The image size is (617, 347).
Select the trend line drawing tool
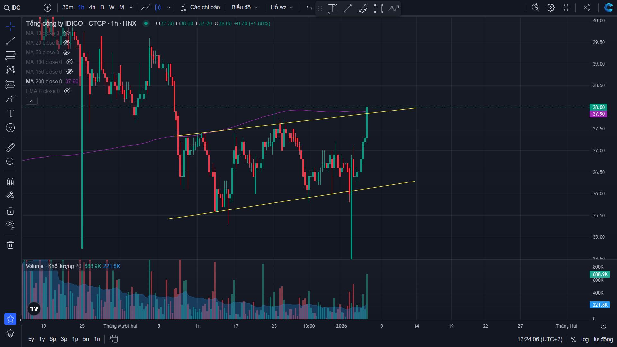tap(10, 41)
